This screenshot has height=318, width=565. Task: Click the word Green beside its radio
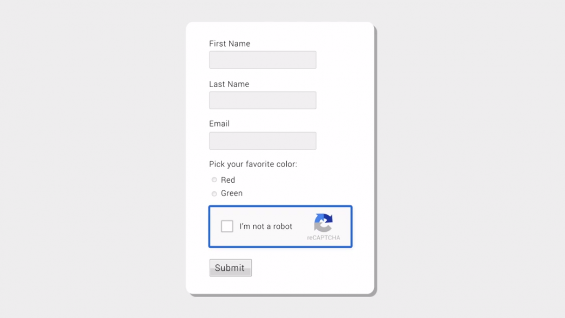click(232, 193)
